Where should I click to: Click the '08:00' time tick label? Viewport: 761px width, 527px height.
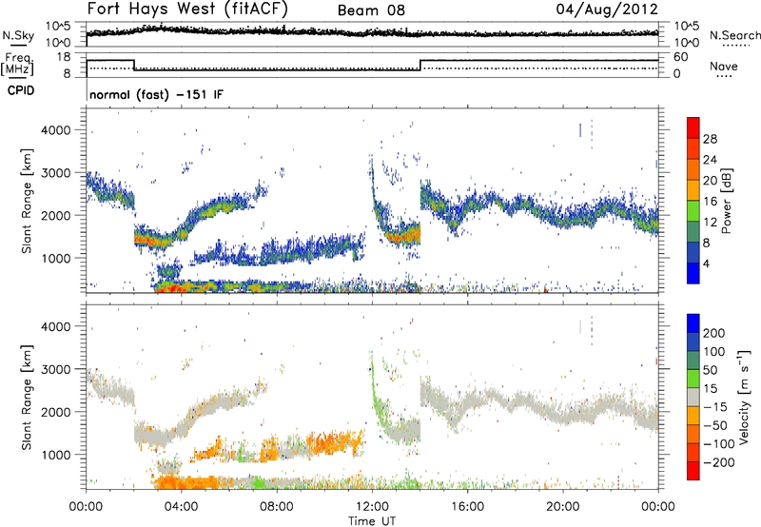click(277, 507)
